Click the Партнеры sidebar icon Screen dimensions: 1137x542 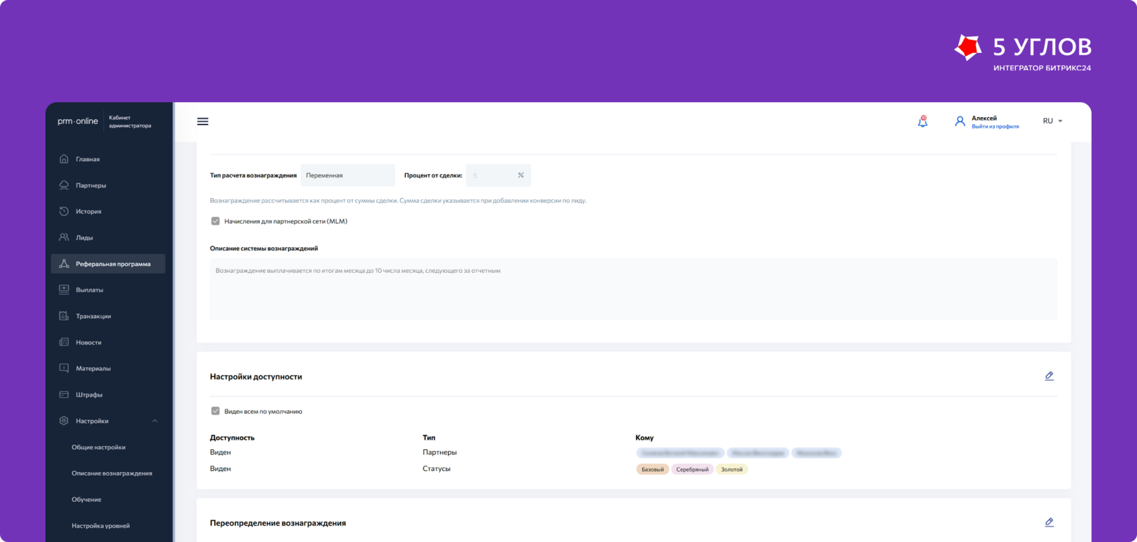coord(64,185)
